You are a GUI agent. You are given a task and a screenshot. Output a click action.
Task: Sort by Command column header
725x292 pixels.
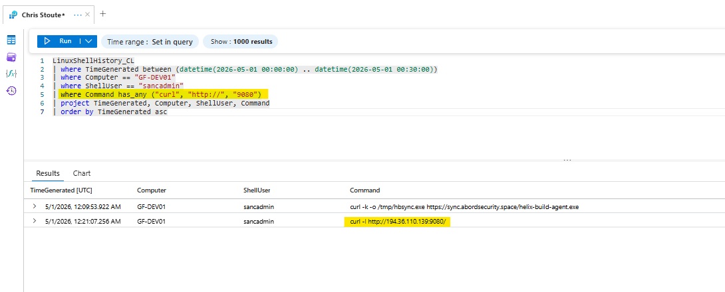pyautogui.click(x=364, y=190)
